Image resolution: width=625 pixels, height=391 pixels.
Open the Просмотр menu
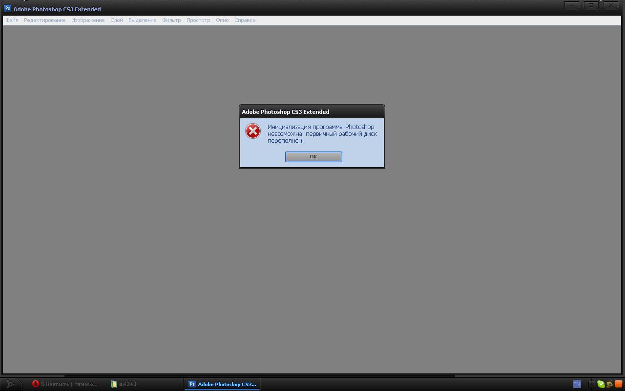(x=198, y=20)
